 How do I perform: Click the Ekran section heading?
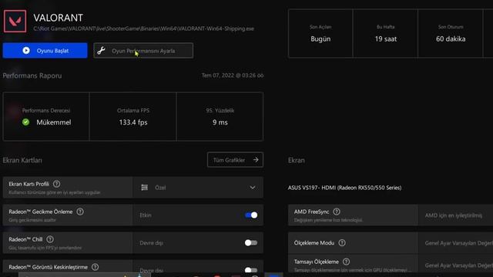click(296, 160)
